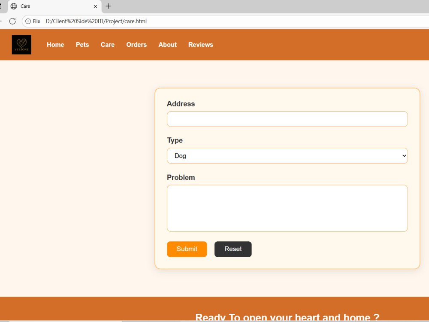Click the Address field label

pyautogui.click(x=181, y=104)
